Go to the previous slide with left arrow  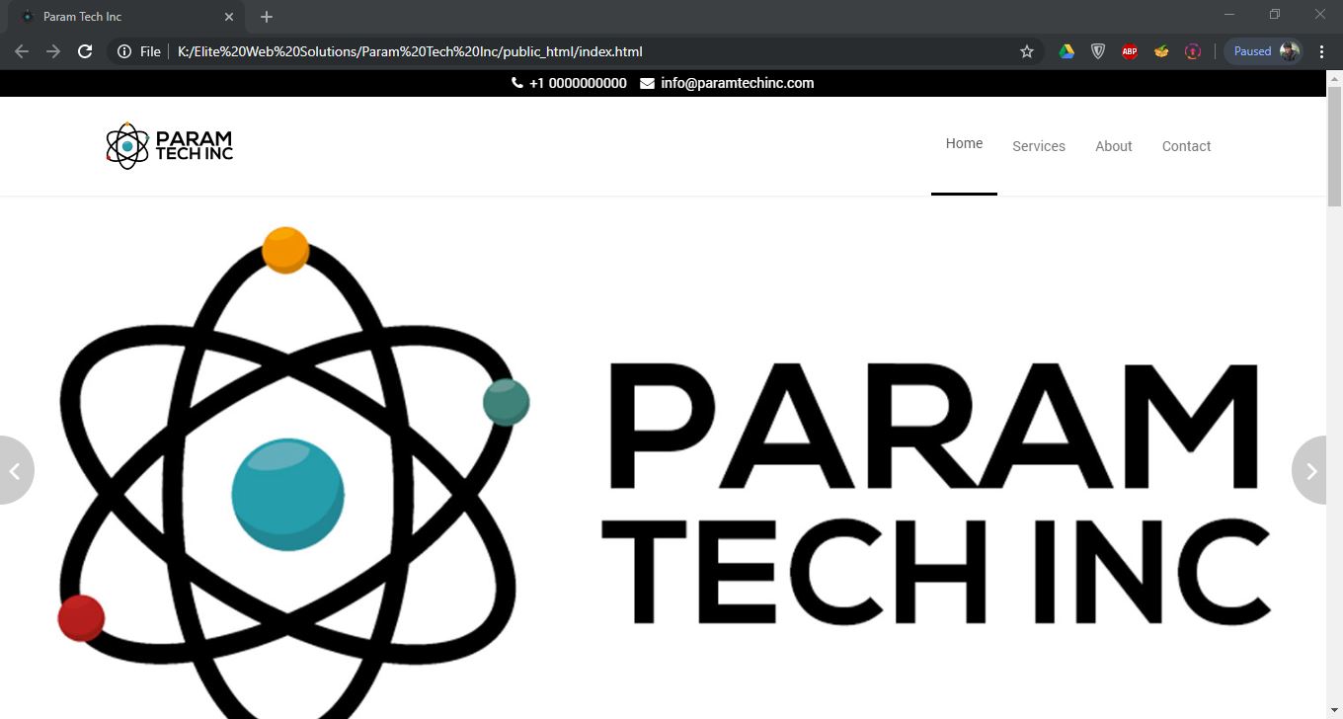pos(15,470)
